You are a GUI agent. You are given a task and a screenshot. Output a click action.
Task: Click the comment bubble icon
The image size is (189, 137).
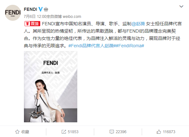tap(112, 132)
